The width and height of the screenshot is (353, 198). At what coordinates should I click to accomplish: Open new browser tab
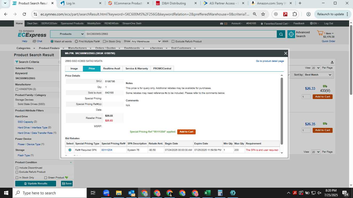pyautogui.click(x=300, y=3)
